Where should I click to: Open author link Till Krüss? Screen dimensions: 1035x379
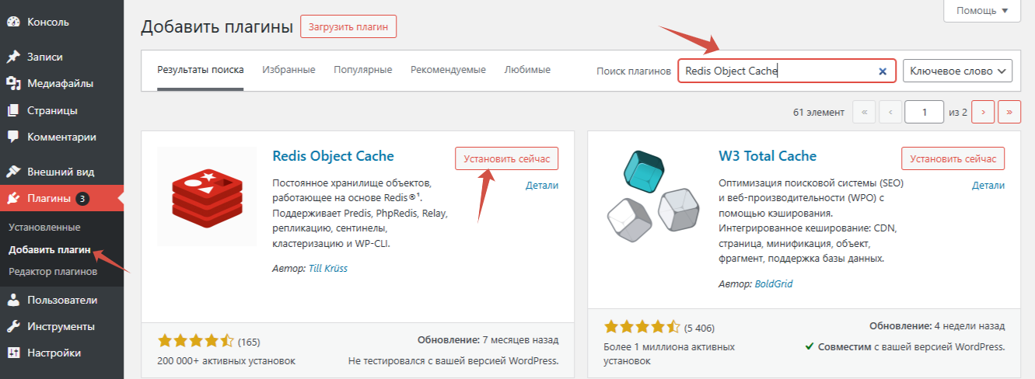pyautogui.click(x=330, y=269)
